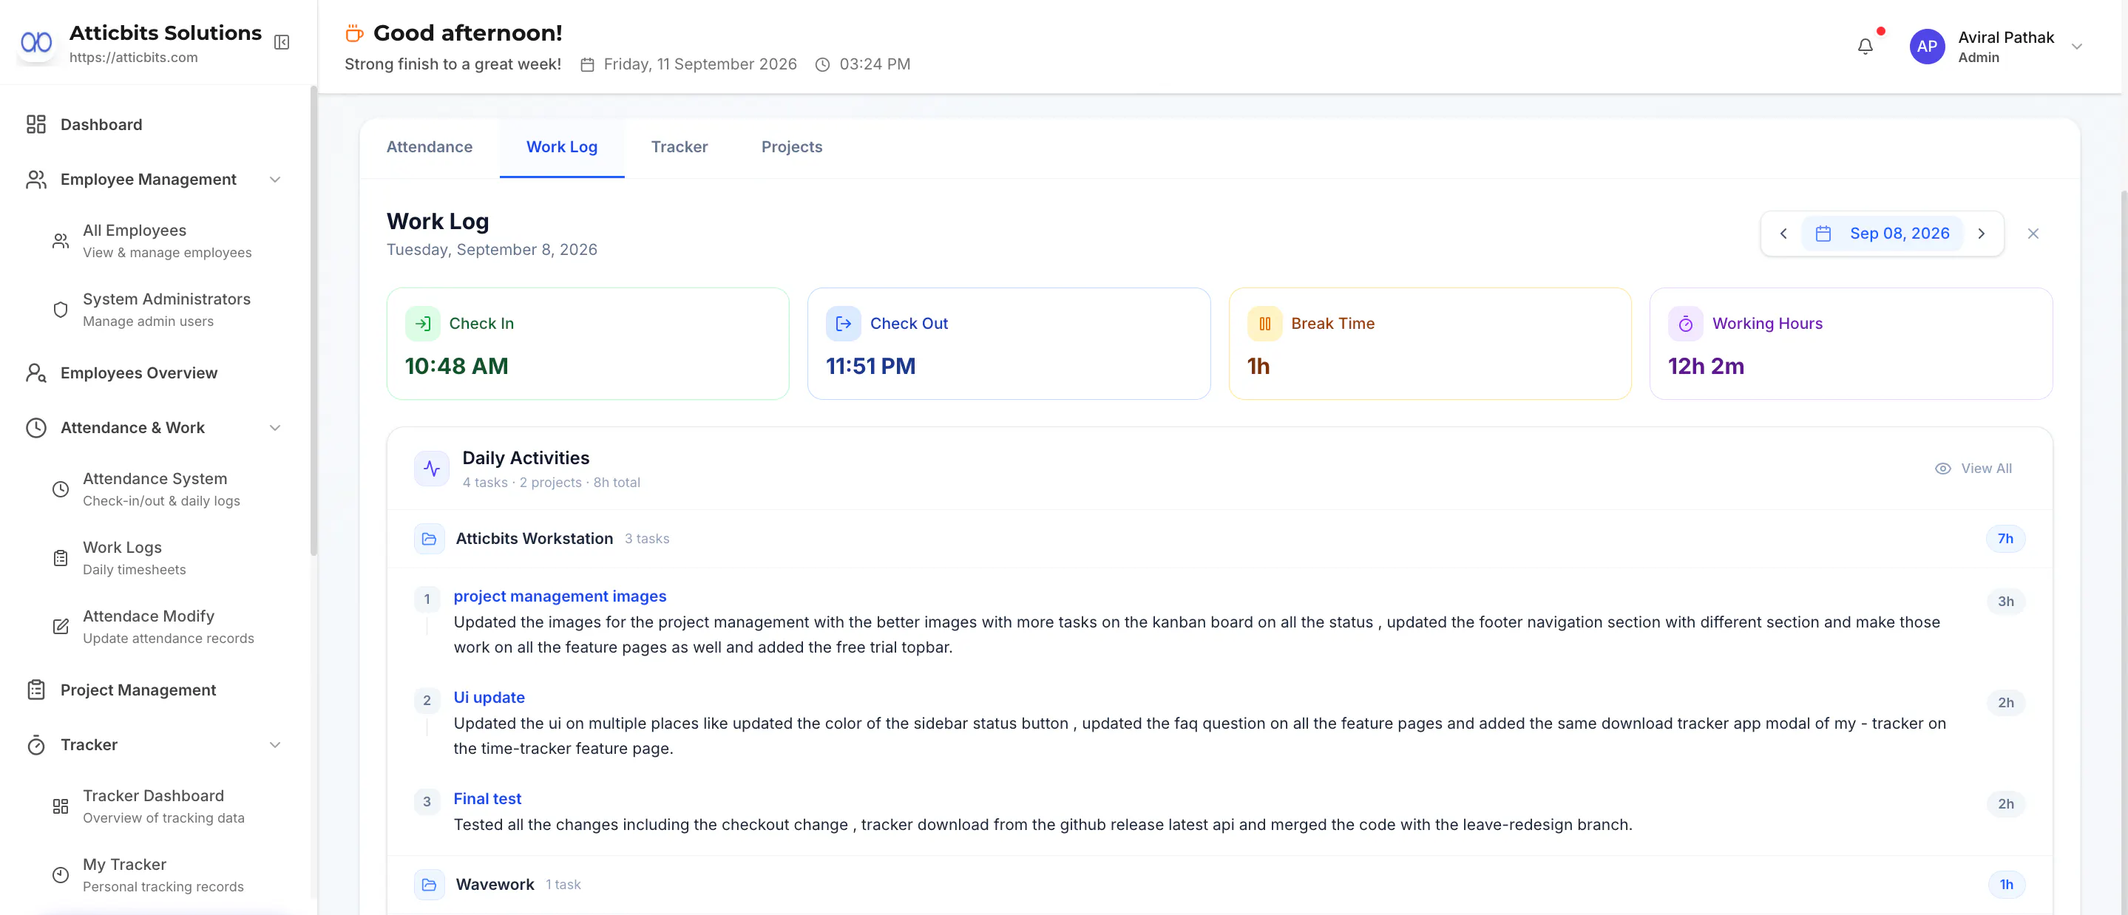Click the calendar icon in date picker
The width and height of the screenshot is (2128, 915).
[x=1823, y=234]
